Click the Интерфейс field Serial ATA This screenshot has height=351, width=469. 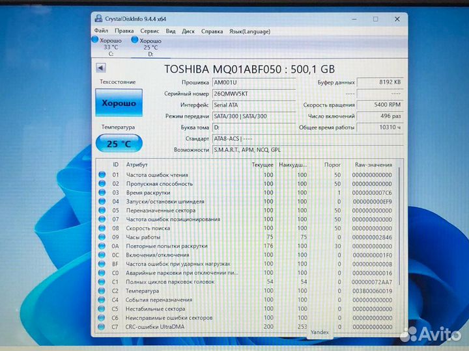[254, 105]
